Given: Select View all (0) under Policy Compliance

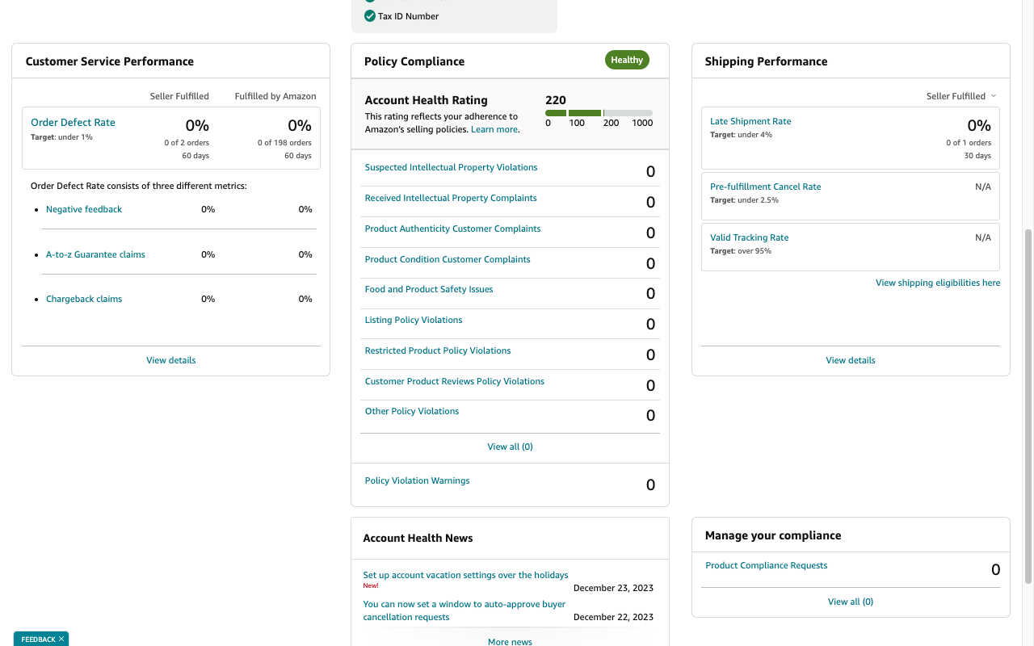Looking at the screenshot, I should pyautogui.click(x=510, y=447).
